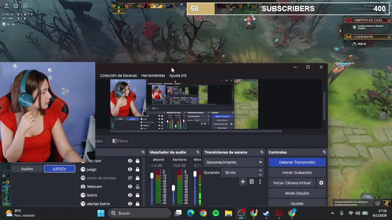
Task: Delete the selected scene transition
Action: [x=251, y=182]
